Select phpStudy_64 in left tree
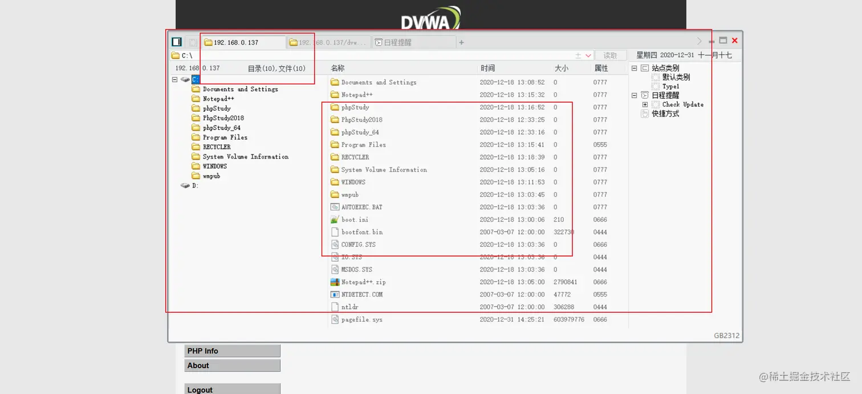 222,128
